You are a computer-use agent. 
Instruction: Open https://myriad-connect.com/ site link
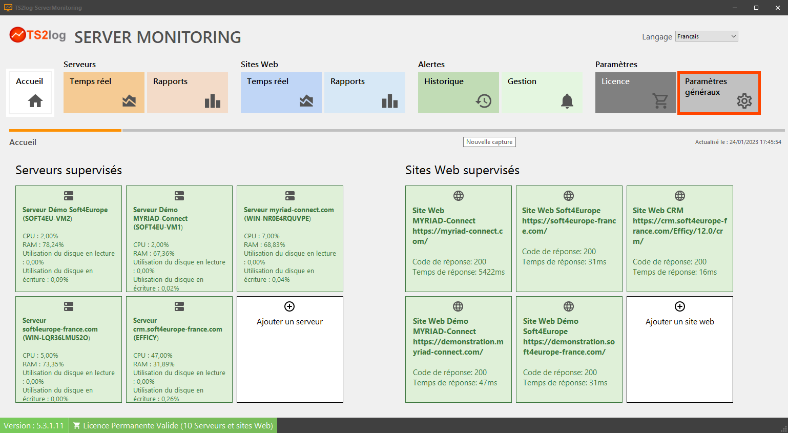tap(458, 236)
